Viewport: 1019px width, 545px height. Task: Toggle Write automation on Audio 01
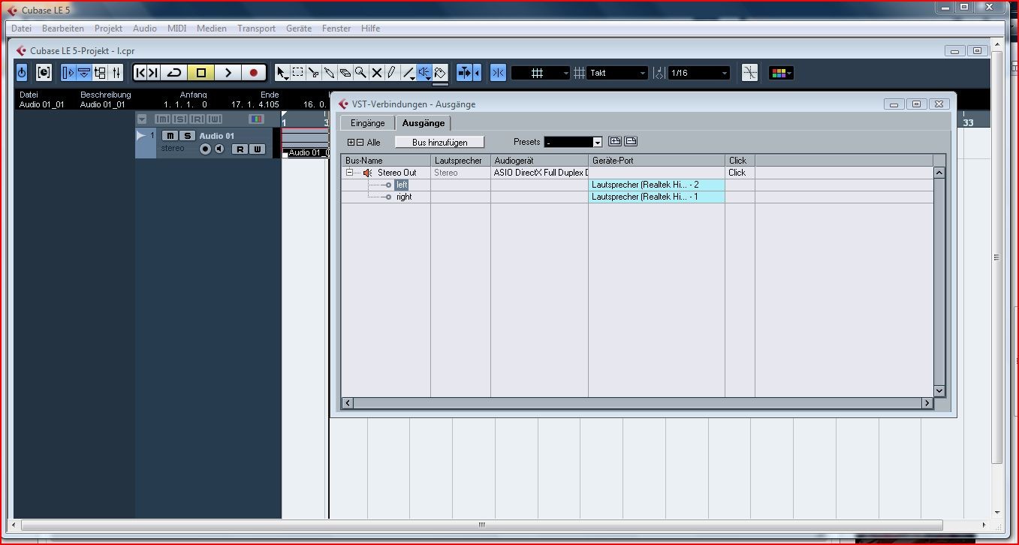[258, 149]
